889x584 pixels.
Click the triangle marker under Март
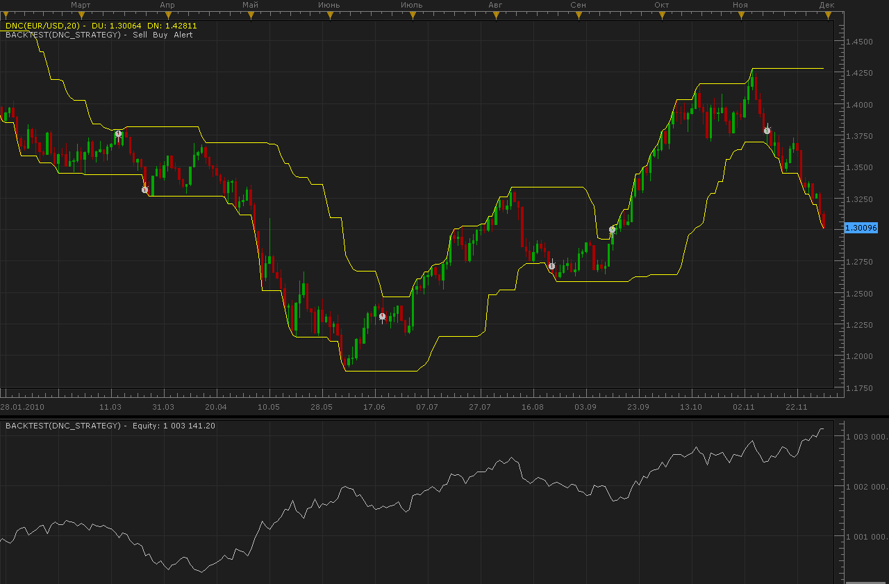coord(81,15)
